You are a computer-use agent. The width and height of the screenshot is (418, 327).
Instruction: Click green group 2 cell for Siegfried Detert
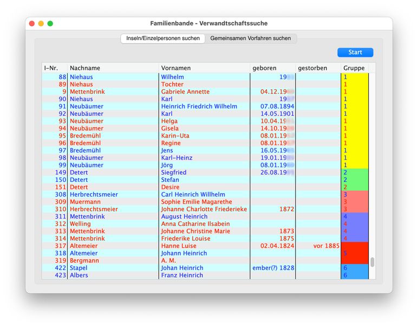(x=355, y=173)
